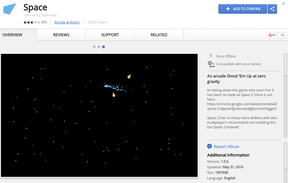The height and width of the screenshot is (183, 288).
Task: Open the Report Abuse link
Action: pyautogui.click(x=227, y=146)
